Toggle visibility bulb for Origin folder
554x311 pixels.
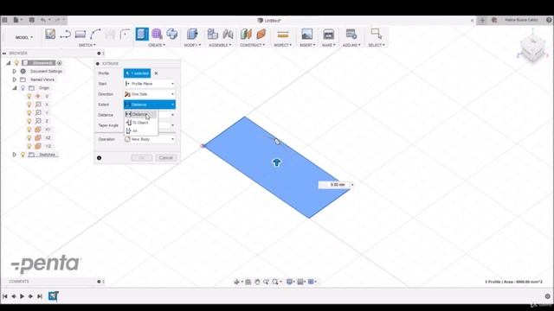coord(23,88)
